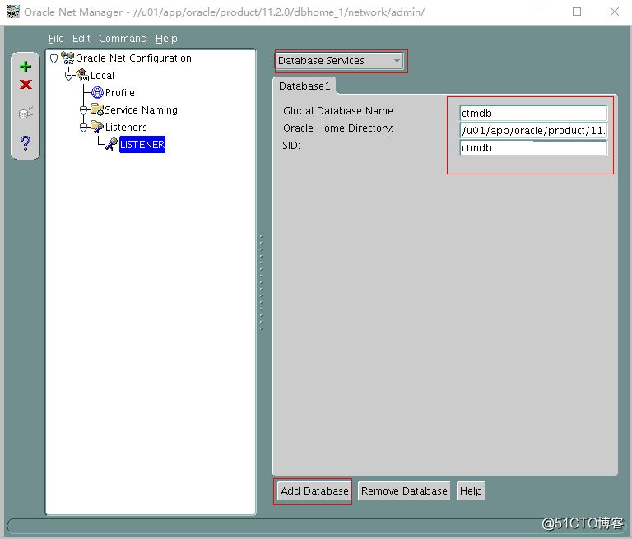This screenshot has width=632, height=539.
Task: Click the Test Service toolbar icon
Action: coord(26,113)
